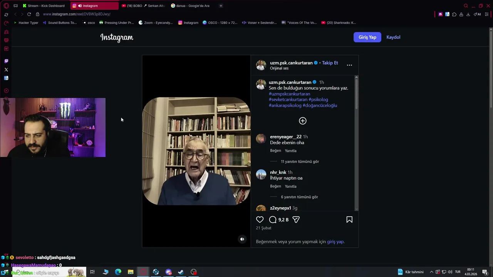Viewport: 493px width, 277px height.
Task: Open the #uzmpskcankurtaran hashtag
Action: (289, 94)
